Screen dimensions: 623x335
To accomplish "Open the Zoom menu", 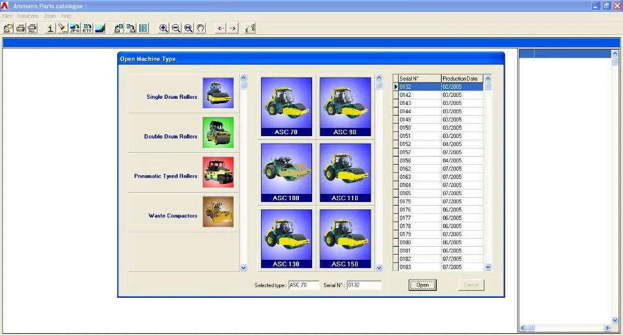I will point(50,16).
